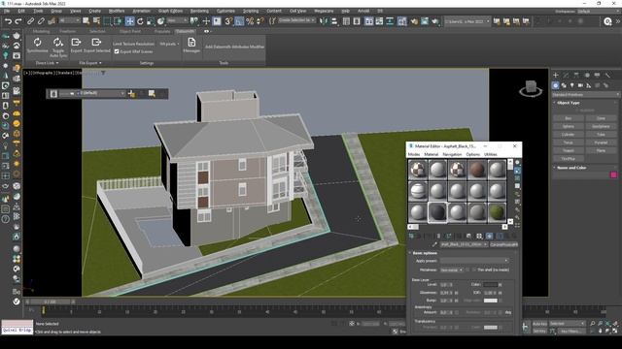Click the rectangular selection region icon
Screen dimensions: 622x349
(x=107, y=21)
